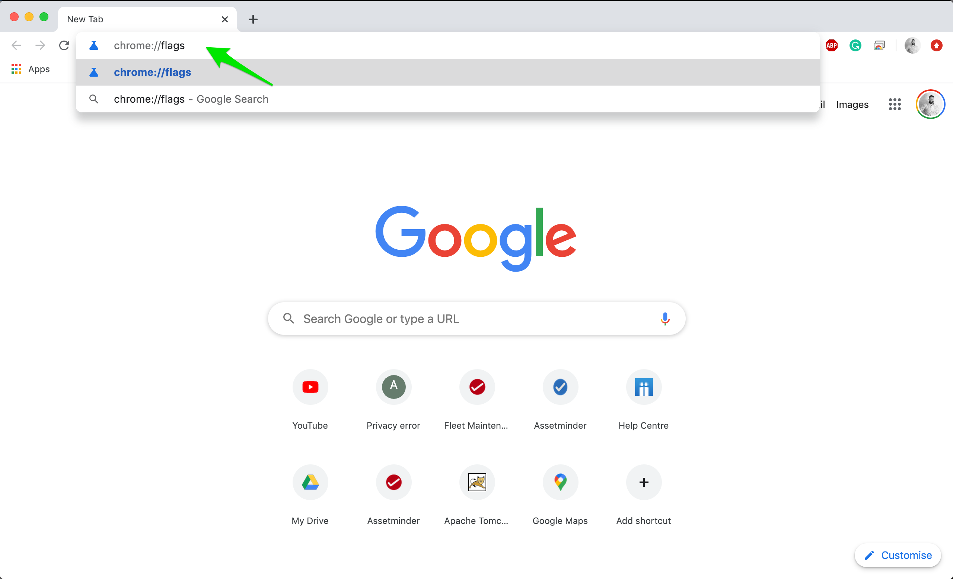This screenshot has height=579, width=953.
Task: Click the Add shortcut button
Action: 643,482
